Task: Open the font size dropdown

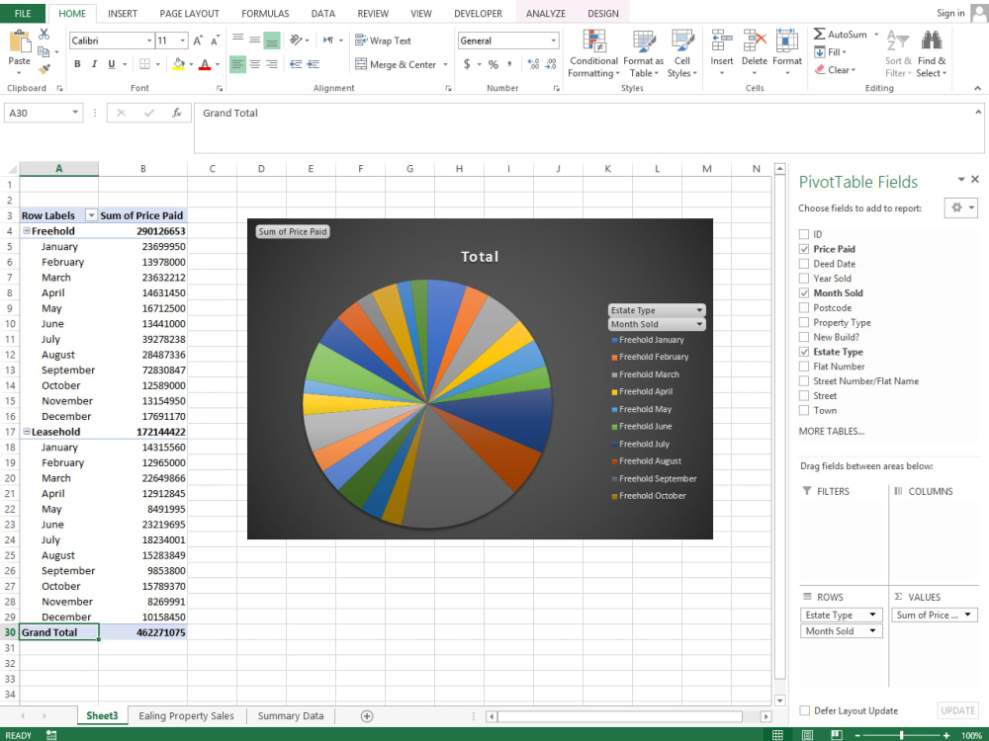Action: 183,41
